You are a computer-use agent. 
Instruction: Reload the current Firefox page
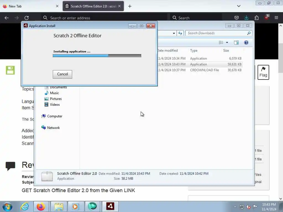pyautogui.click(x=27, y=18)
